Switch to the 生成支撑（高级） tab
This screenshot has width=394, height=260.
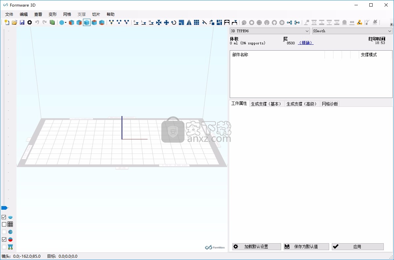(302, 104)
